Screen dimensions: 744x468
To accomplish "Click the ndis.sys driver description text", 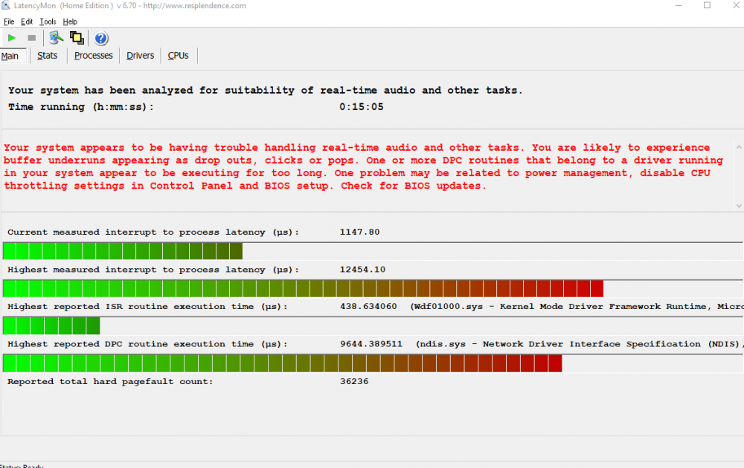I will click(580, 344).
